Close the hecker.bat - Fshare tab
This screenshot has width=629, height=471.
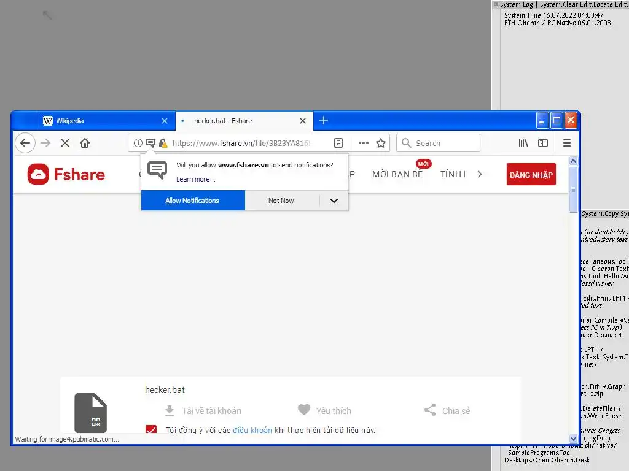303,121
